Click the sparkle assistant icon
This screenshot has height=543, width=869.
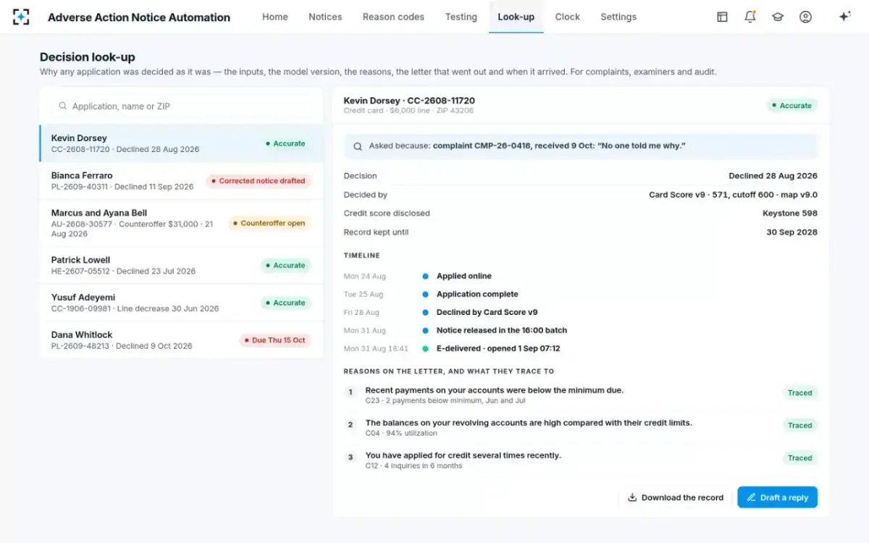point(844,17)
